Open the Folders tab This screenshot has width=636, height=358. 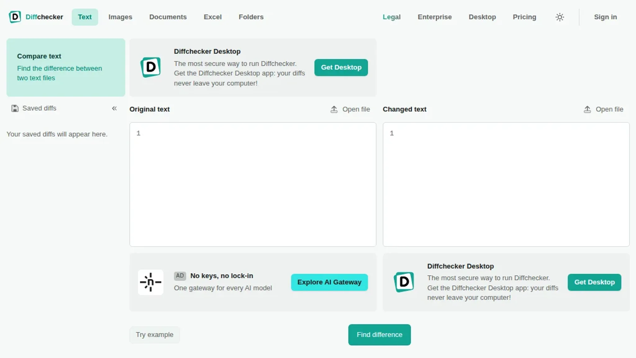251,17
